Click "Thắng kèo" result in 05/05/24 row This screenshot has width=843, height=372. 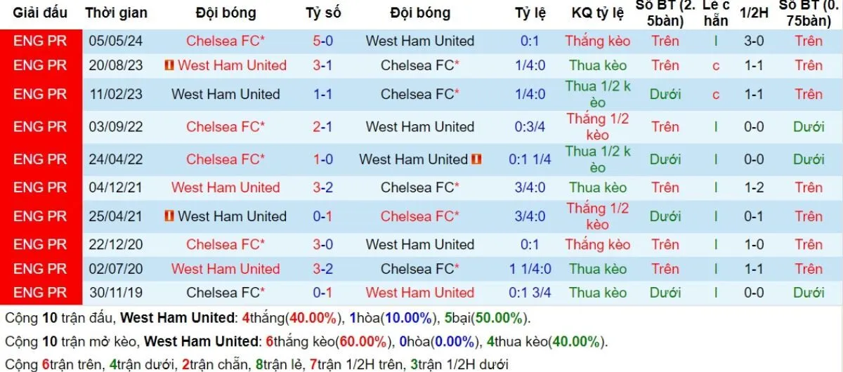point(597,41)
